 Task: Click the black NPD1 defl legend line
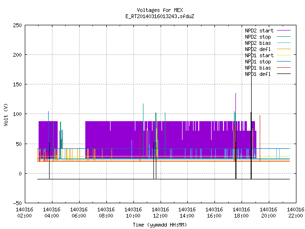[x=284, y=74]
